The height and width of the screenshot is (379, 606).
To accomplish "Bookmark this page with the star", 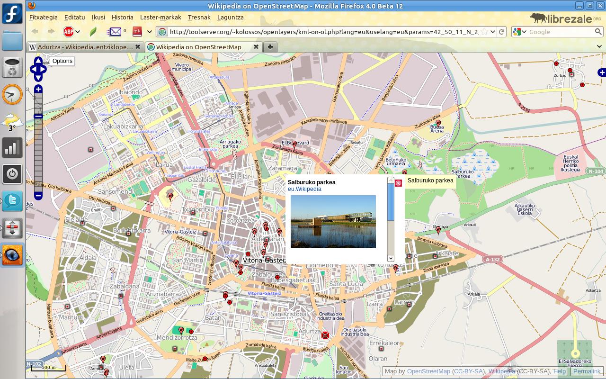I will click(x=484, y=32).
